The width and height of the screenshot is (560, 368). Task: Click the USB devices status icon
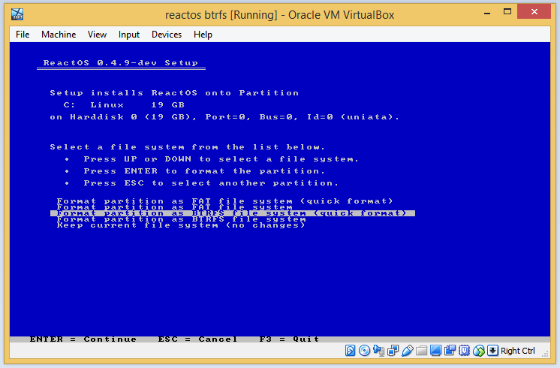[407, 351]
